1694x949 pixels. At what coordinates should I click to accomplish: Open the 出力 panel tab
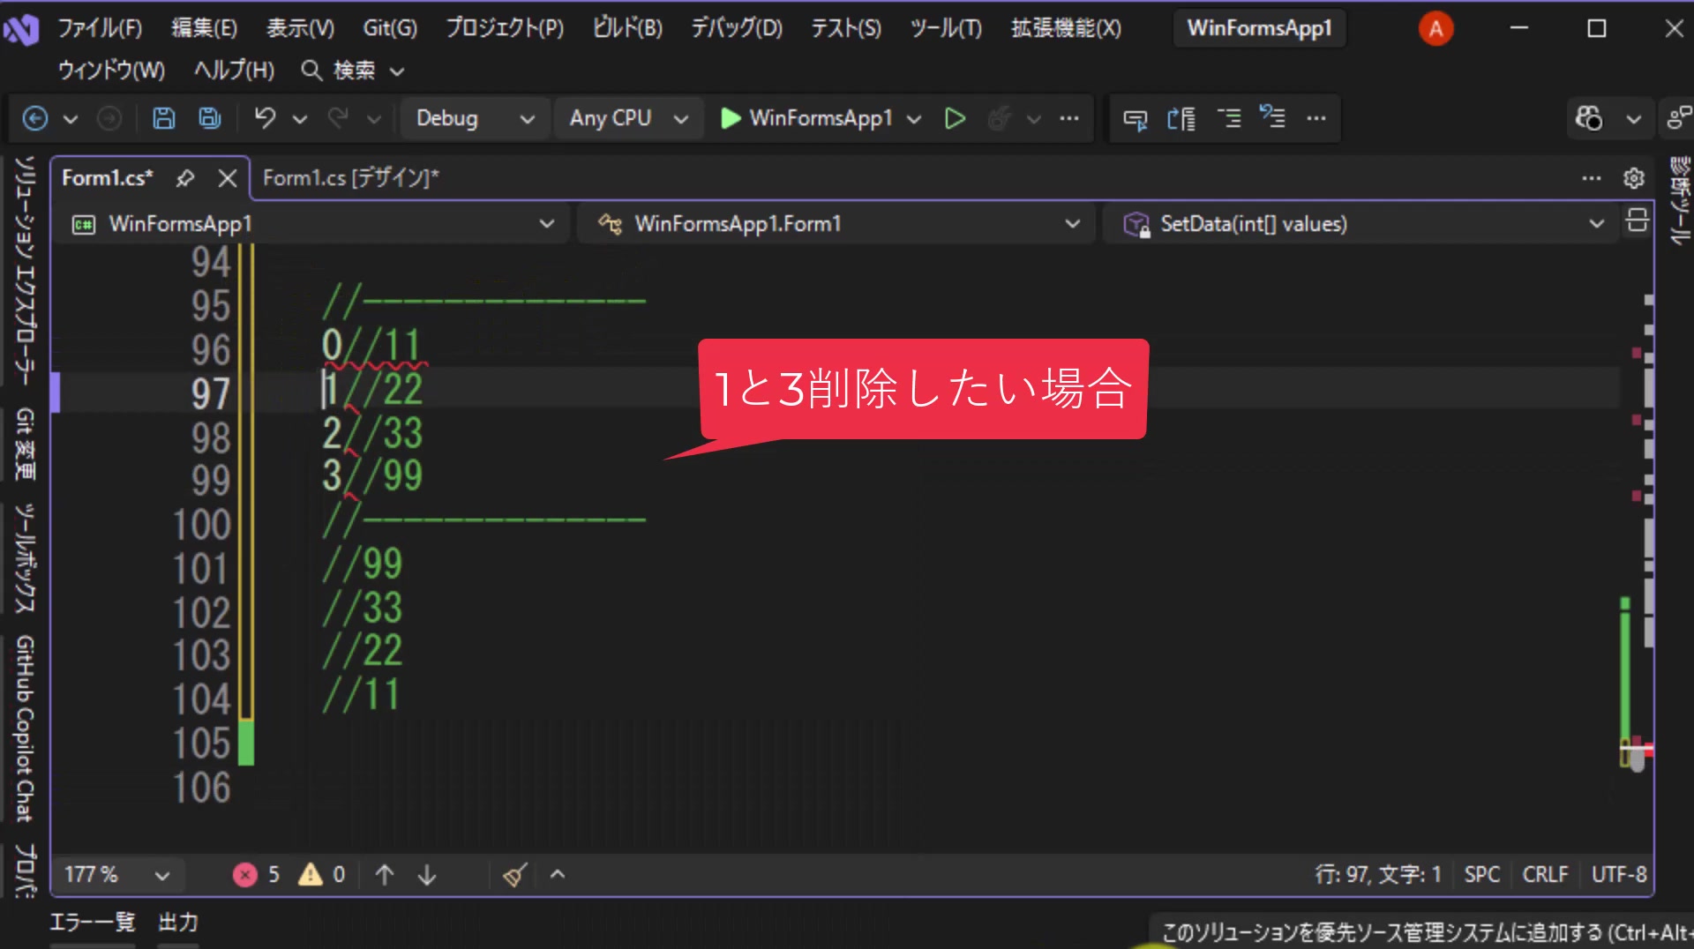tap(178, 922)
